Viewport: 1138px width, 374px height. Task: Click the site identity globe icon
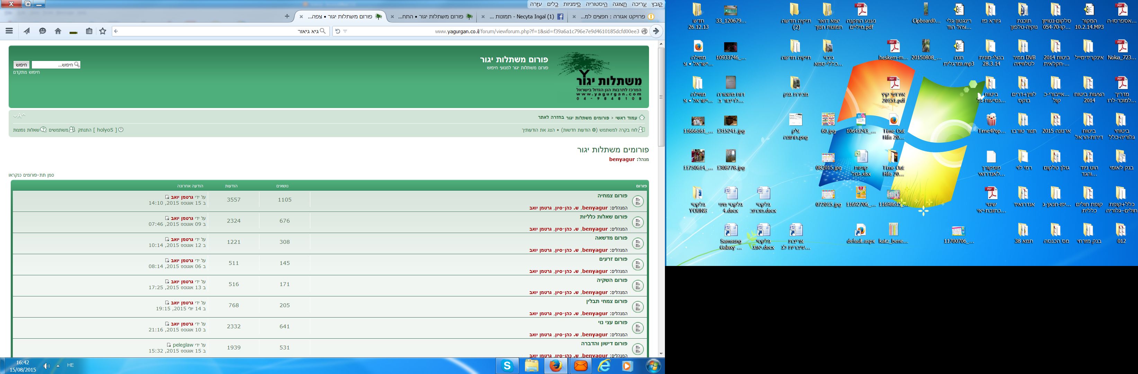coord(644,31)
